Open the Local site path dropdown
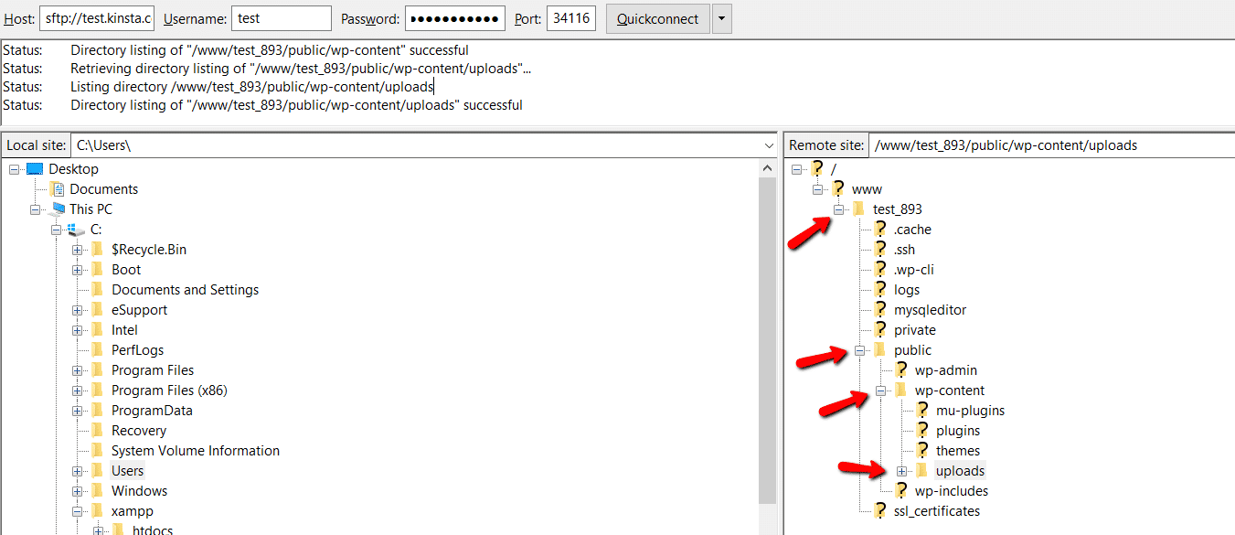The image size is (1235, 535). click(768, 145)
